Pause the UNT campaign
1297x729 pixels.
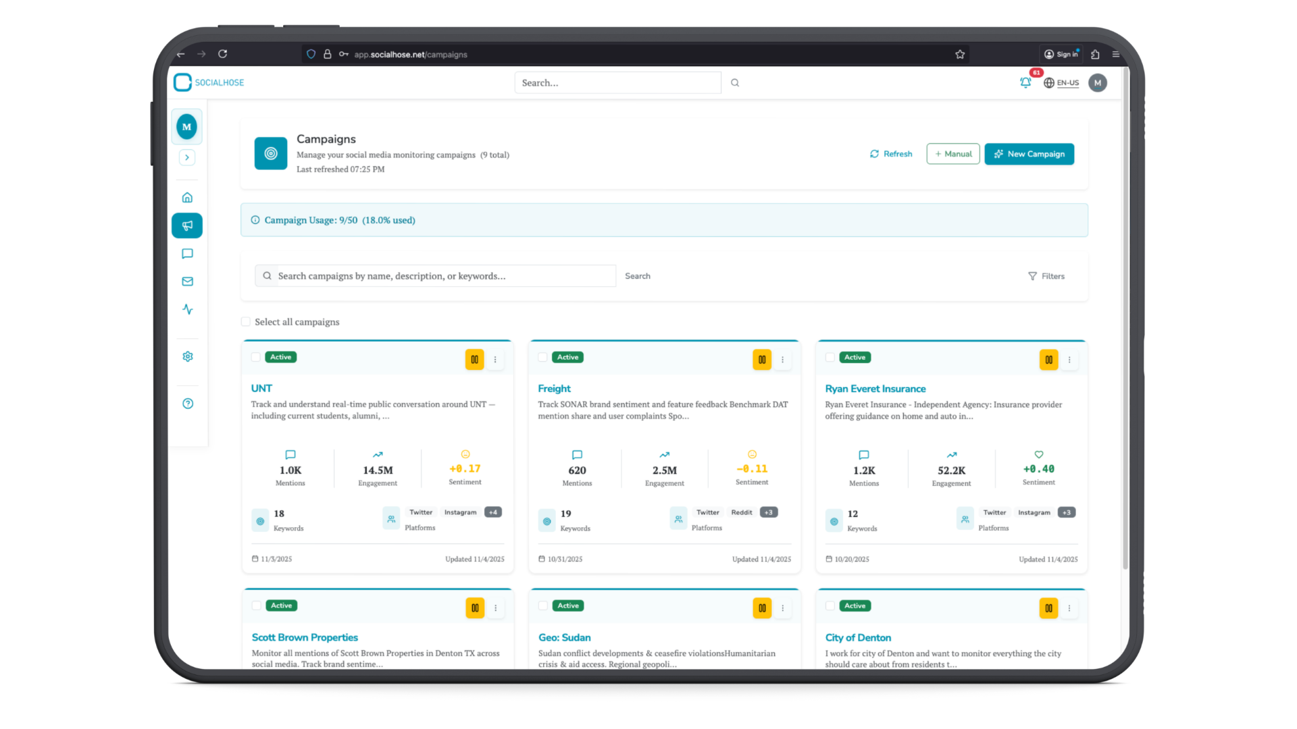pyautogui.click(x=475, y=359)
